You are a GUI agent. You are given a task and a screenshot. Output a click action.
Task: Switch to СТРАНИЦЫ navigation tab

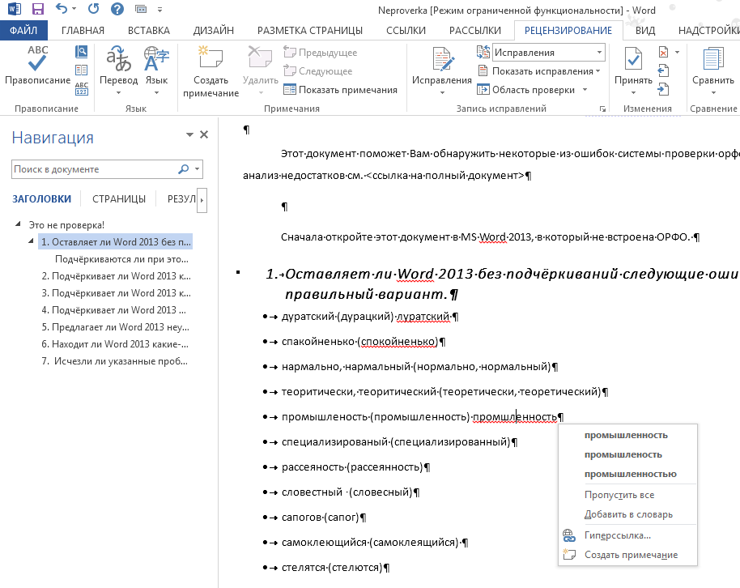pyautogui.click(x=119, y=199)
